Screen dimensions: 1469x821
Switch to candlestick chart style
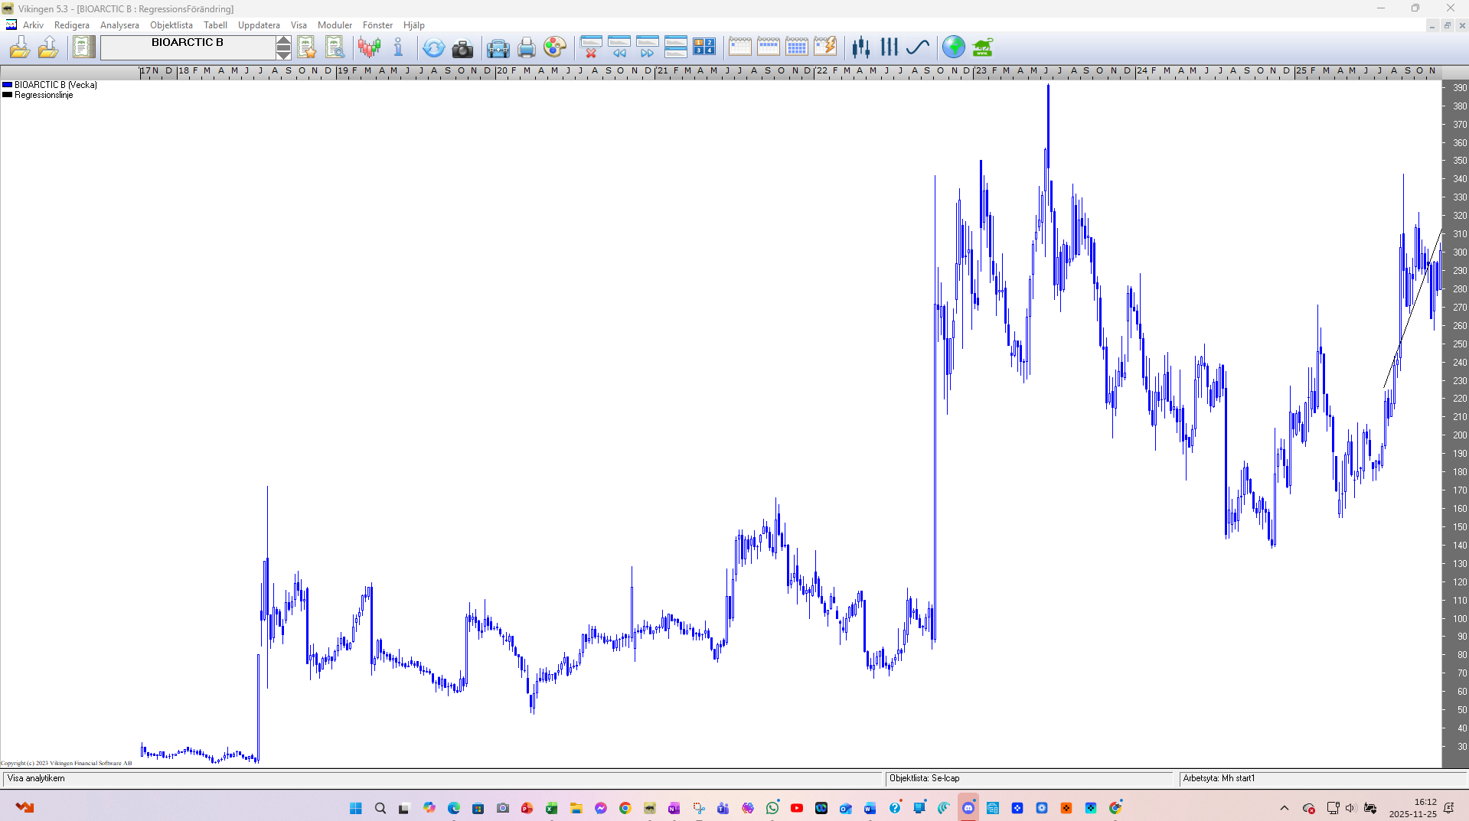pyautogui.click(x=860, y=48)
